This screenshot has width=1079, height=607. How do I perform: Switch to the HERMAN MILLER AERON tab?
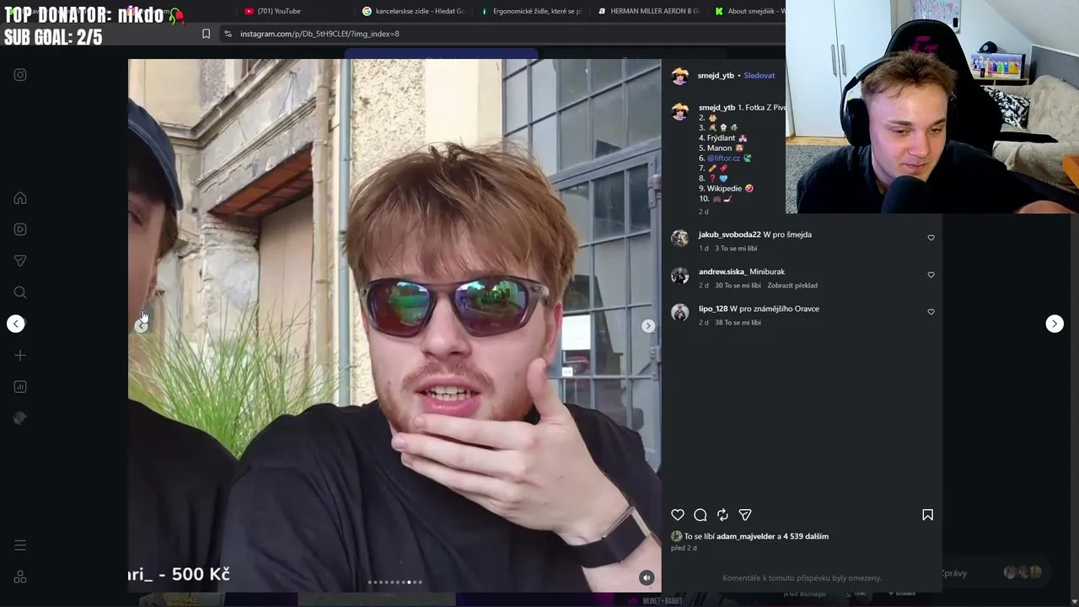pyautogui.click(x=649, y=11)
